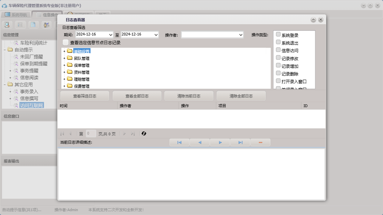Screen dimensions: 383x215
Task: Click the refresh icon in the pagination bar
Action: pos(144,134)
